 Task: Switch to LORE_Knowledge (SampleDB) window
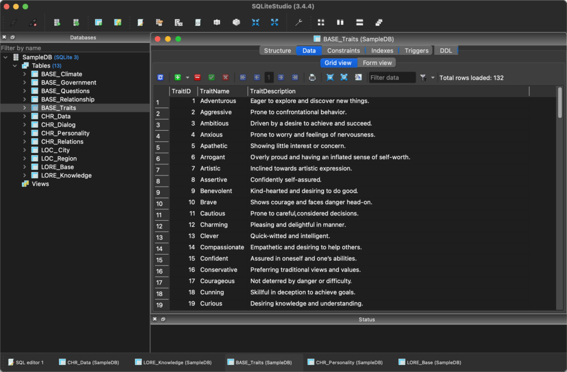(x=173, y=362)
